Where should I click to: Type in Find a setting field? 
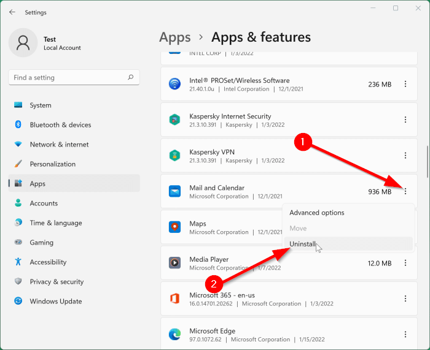[x=74, y=77]
